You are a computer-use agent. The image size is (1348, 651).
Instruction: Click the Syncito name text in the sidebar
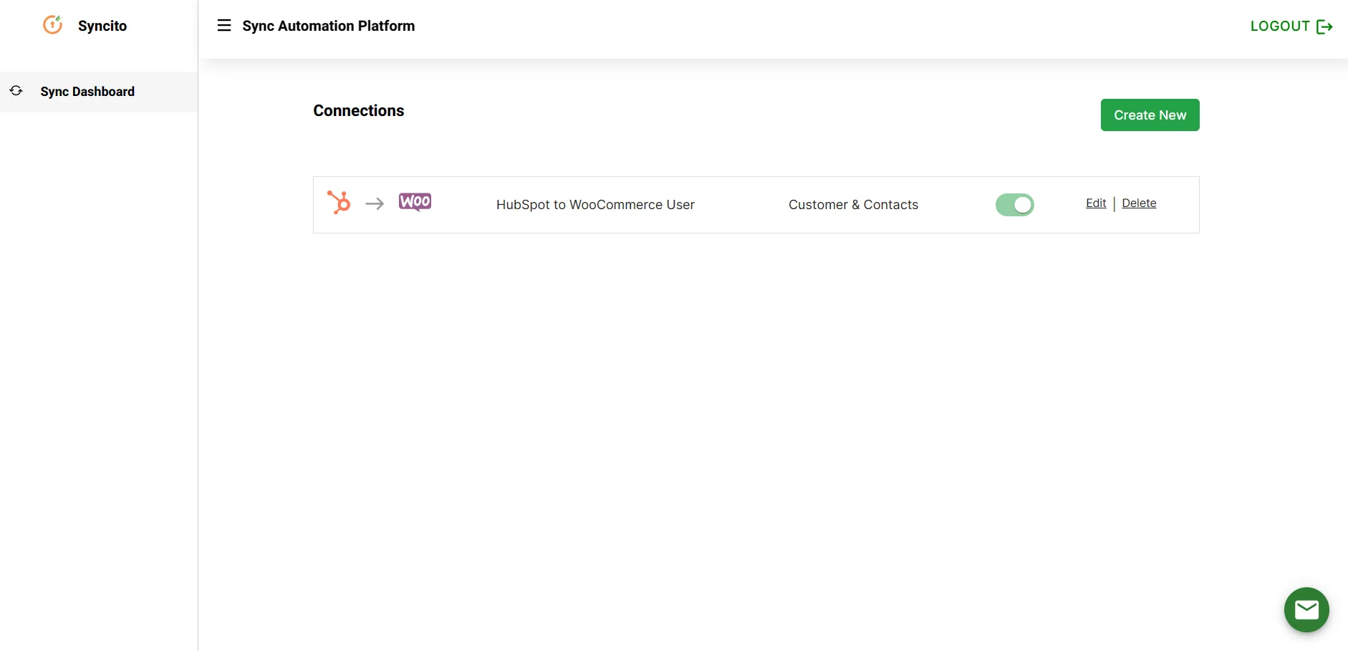click(x=102, y=26)
